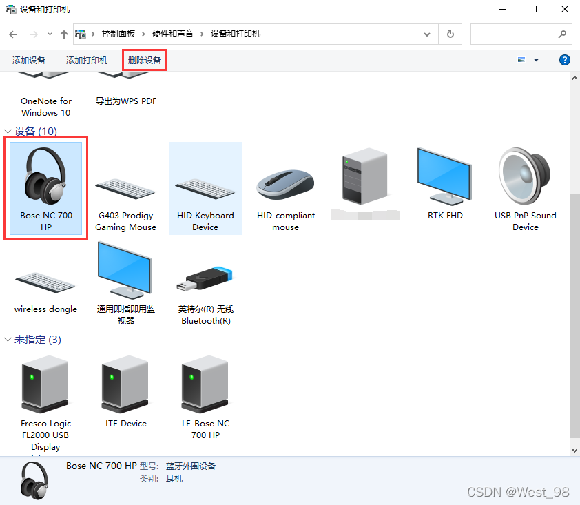580x505 pixels.
Task: Click the address bar location icon
Action: (x=81, y=34)
